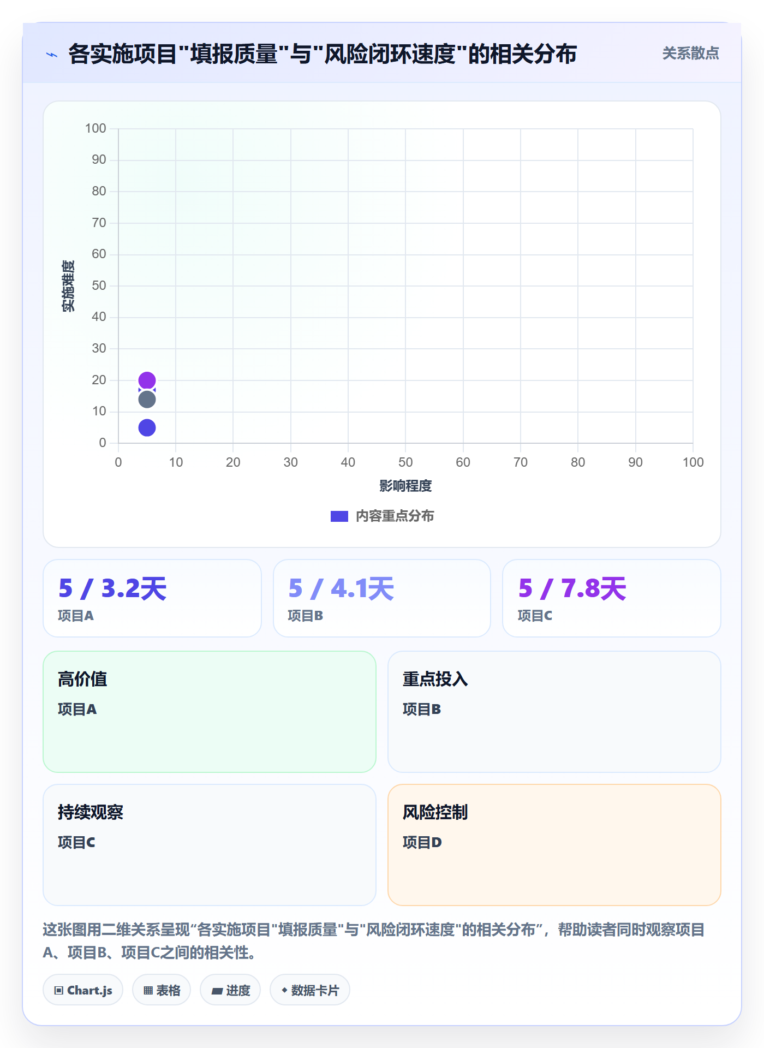
Task: Open the orange 风险控制 quadrant card
Action: 554,845
